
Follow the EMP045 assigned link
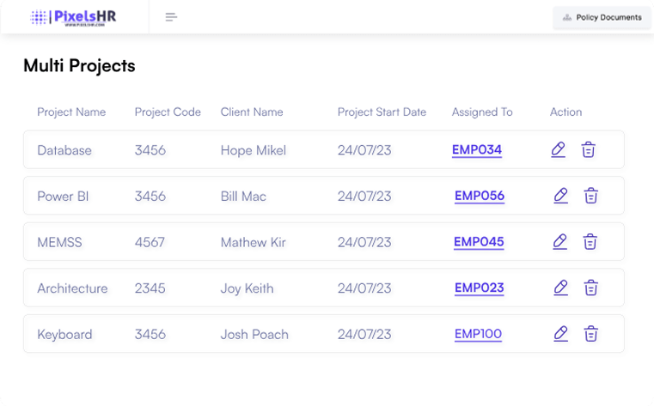pyautogui.click(x=479, y=242)
